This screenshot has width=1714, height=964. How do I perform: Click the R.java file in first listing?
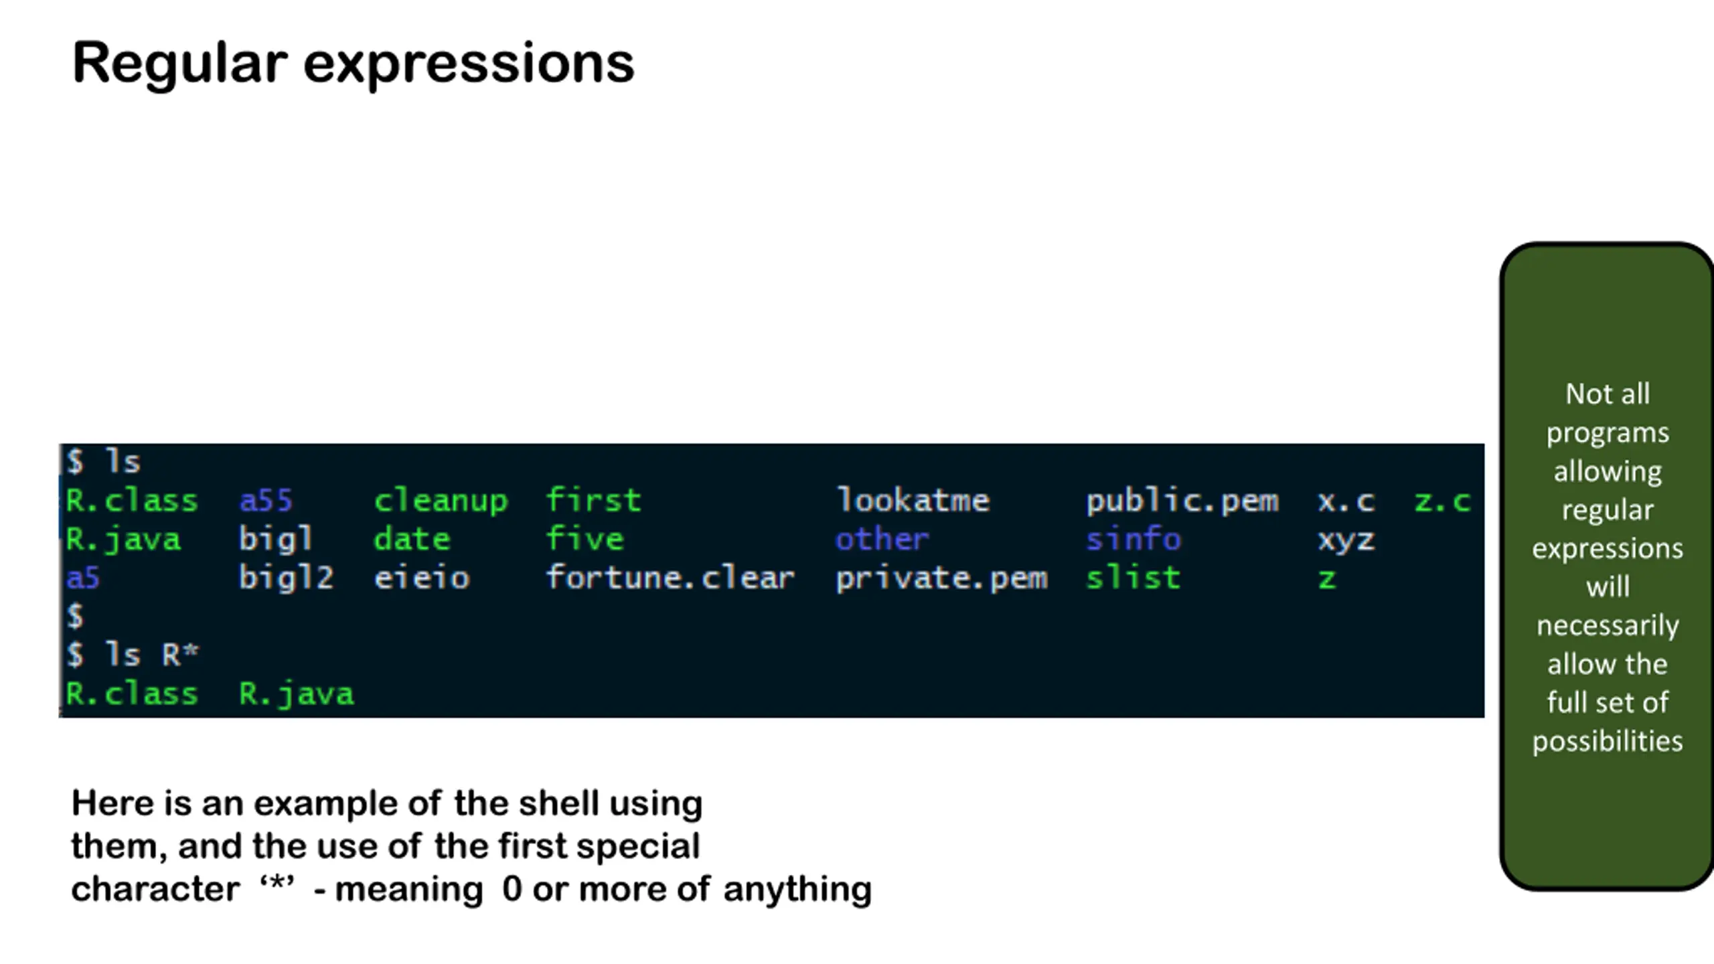click(123, 540)
